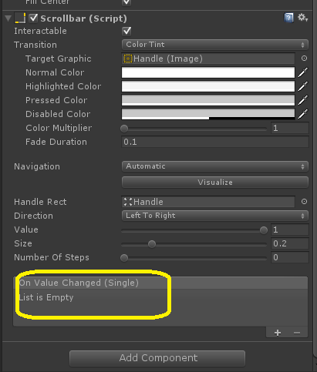The width and height of the screenshot is (317, 372).
Task: Toggle Scrollbar script enabled checkbox
Action: (x=33, y=18)
